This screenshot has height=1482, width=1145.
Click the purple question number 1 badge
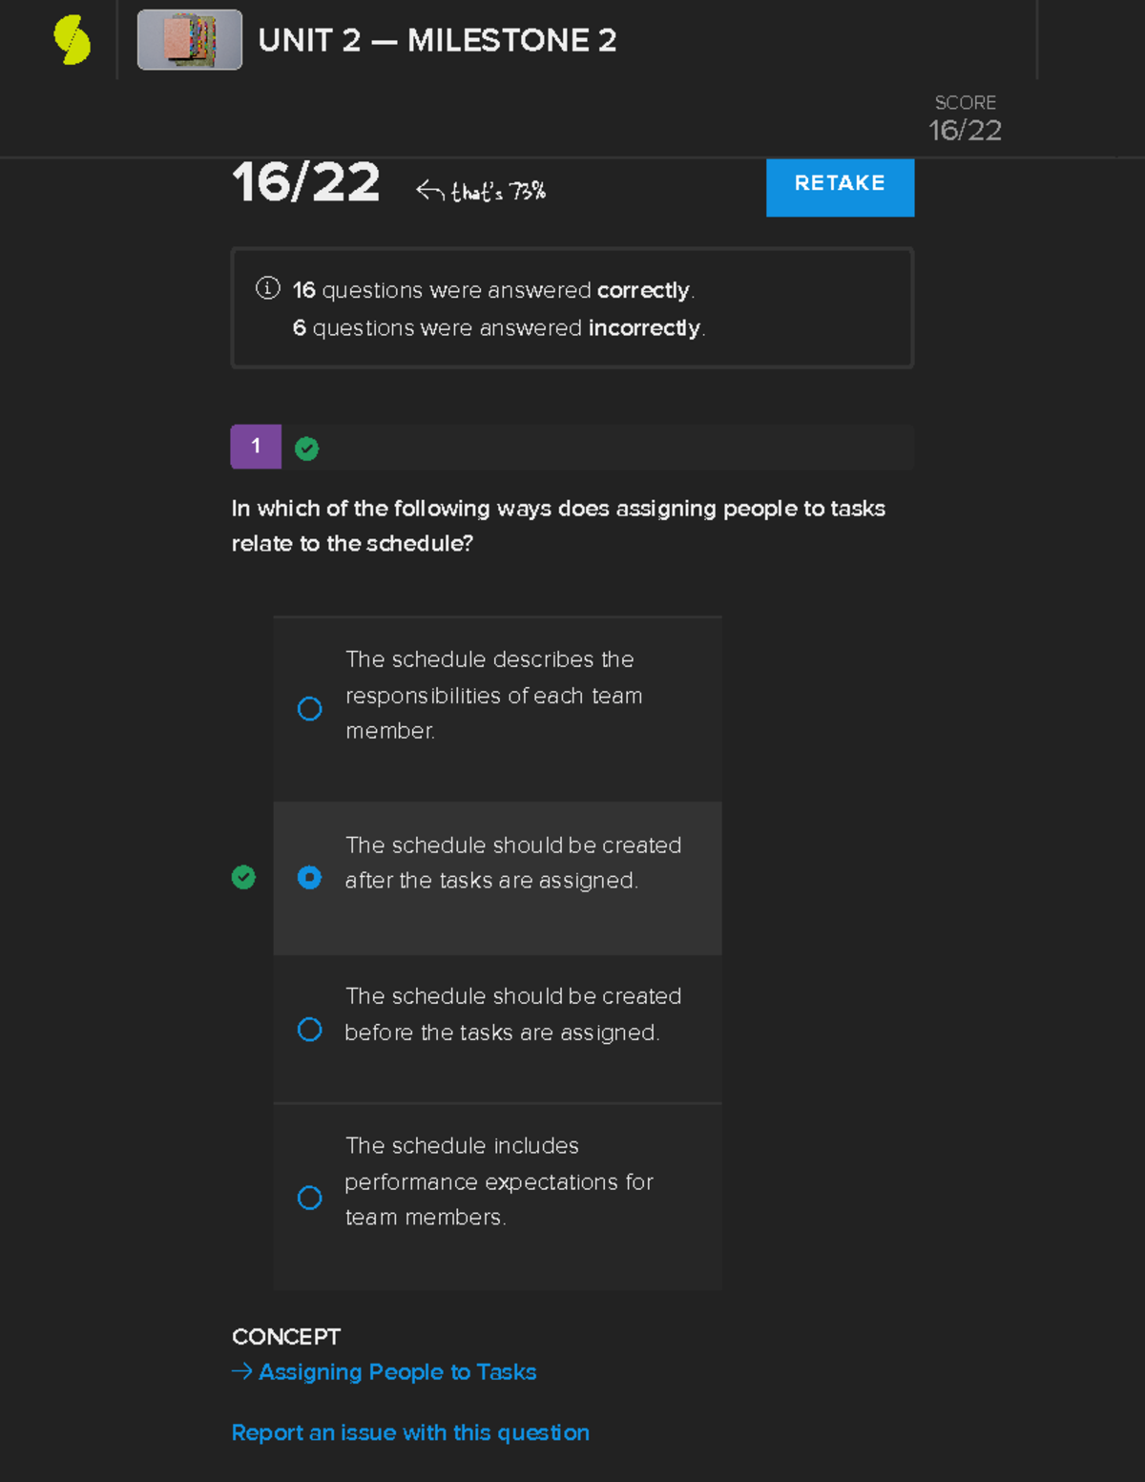click(x=256, y=447)
